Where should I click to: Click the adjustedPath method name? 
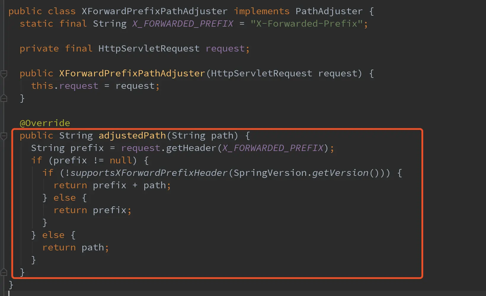pos(132,136)
